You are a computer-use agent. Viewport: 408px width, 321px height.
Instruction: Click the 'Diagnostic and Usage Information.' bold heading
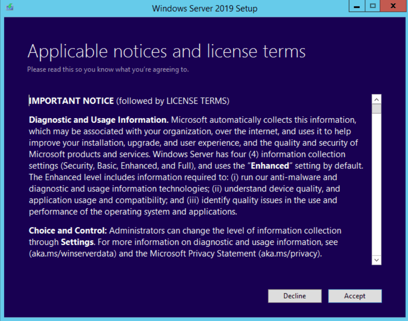pos(99,120)
